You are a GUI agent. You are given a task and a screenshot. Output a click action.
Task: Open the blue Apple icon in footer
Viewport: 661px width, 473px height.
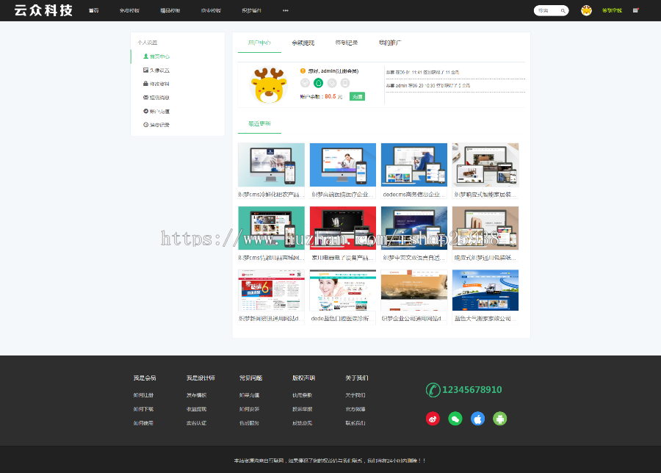pos(477,419)
